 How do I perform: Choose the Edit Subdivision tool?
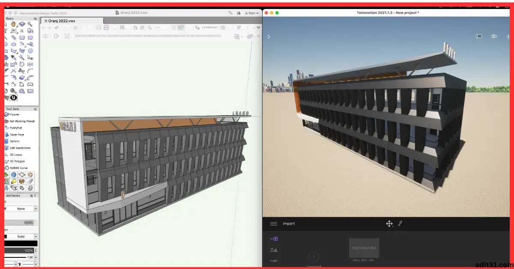click(x=18, y=148)
